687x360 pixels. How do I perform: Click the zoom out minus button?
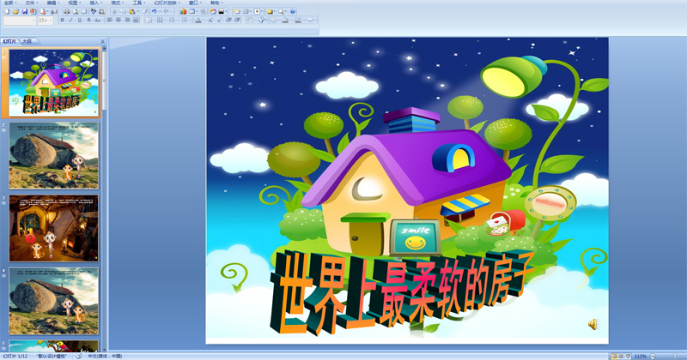[x=653, y=357]
